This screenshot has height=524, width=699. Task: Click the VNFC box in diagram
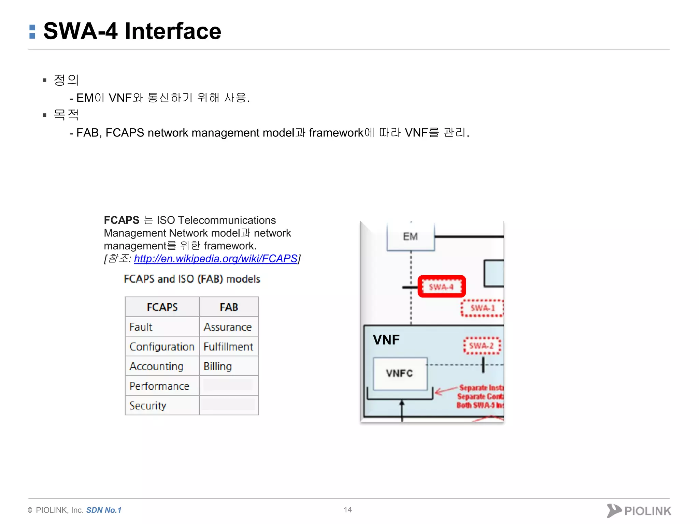pyautogui.click(x=400, y=373)
